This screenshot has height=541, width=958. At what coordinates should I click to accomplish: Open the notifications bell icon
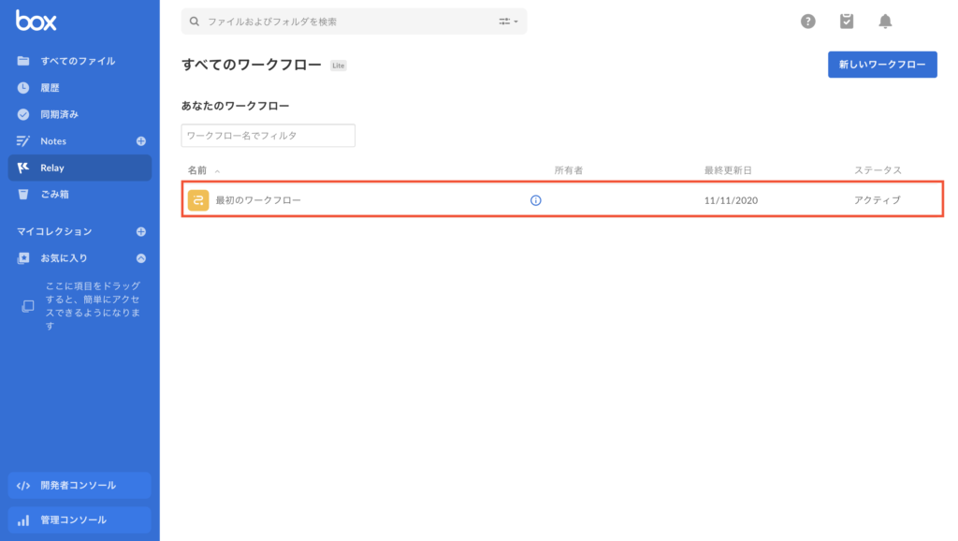point(885,22)
